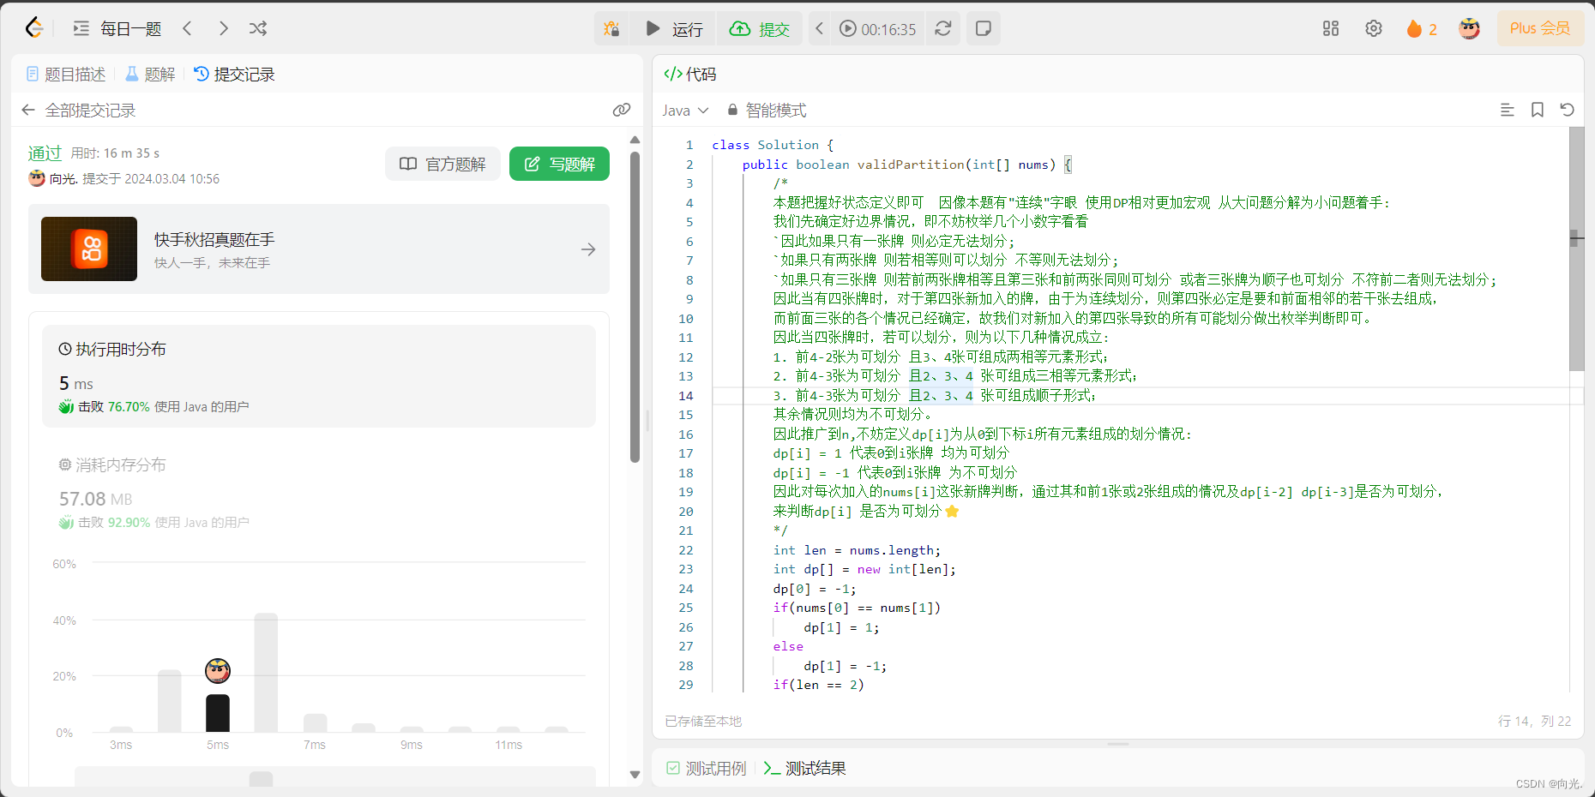Open the notes icon in top toolbar

pyautogui.click(x=984, y=28)
